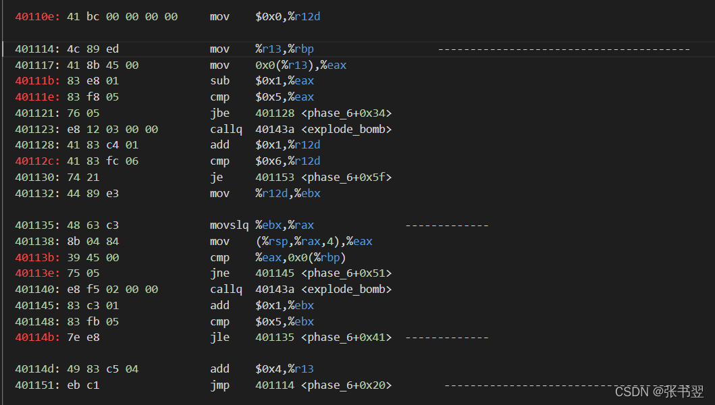The image size is (715, 405).
Task: Click operand %r13,%rbp
Action: [284, 49]
